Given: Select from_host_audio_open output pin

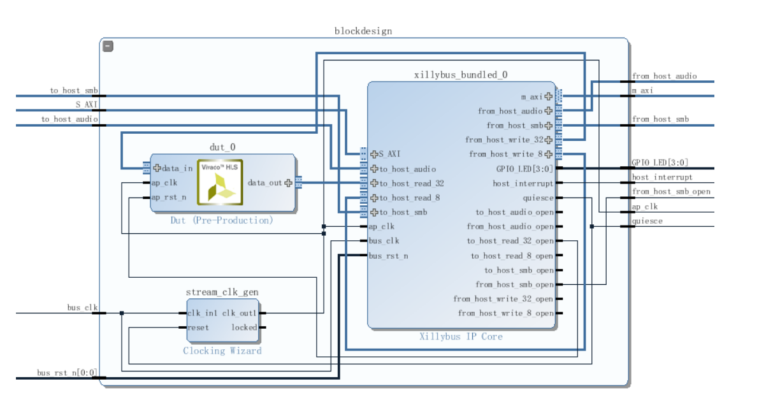Looking at the screenshot, I should pos(510,226).
